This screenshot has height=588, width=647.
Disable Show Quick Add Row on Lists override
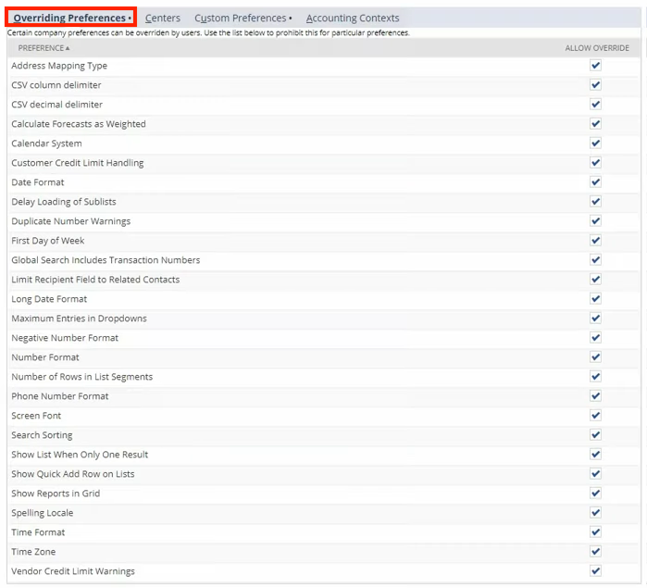595,473
